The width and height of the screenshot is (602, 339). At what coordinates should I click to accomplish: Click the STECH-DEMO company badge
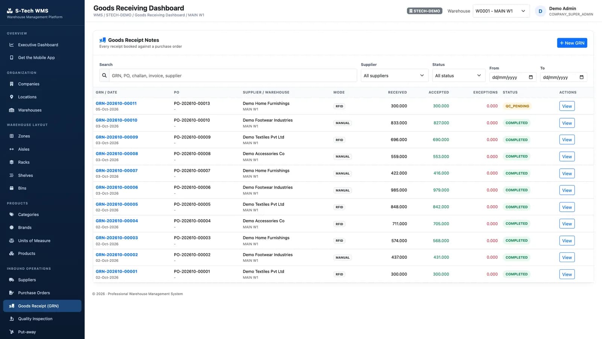424,11
